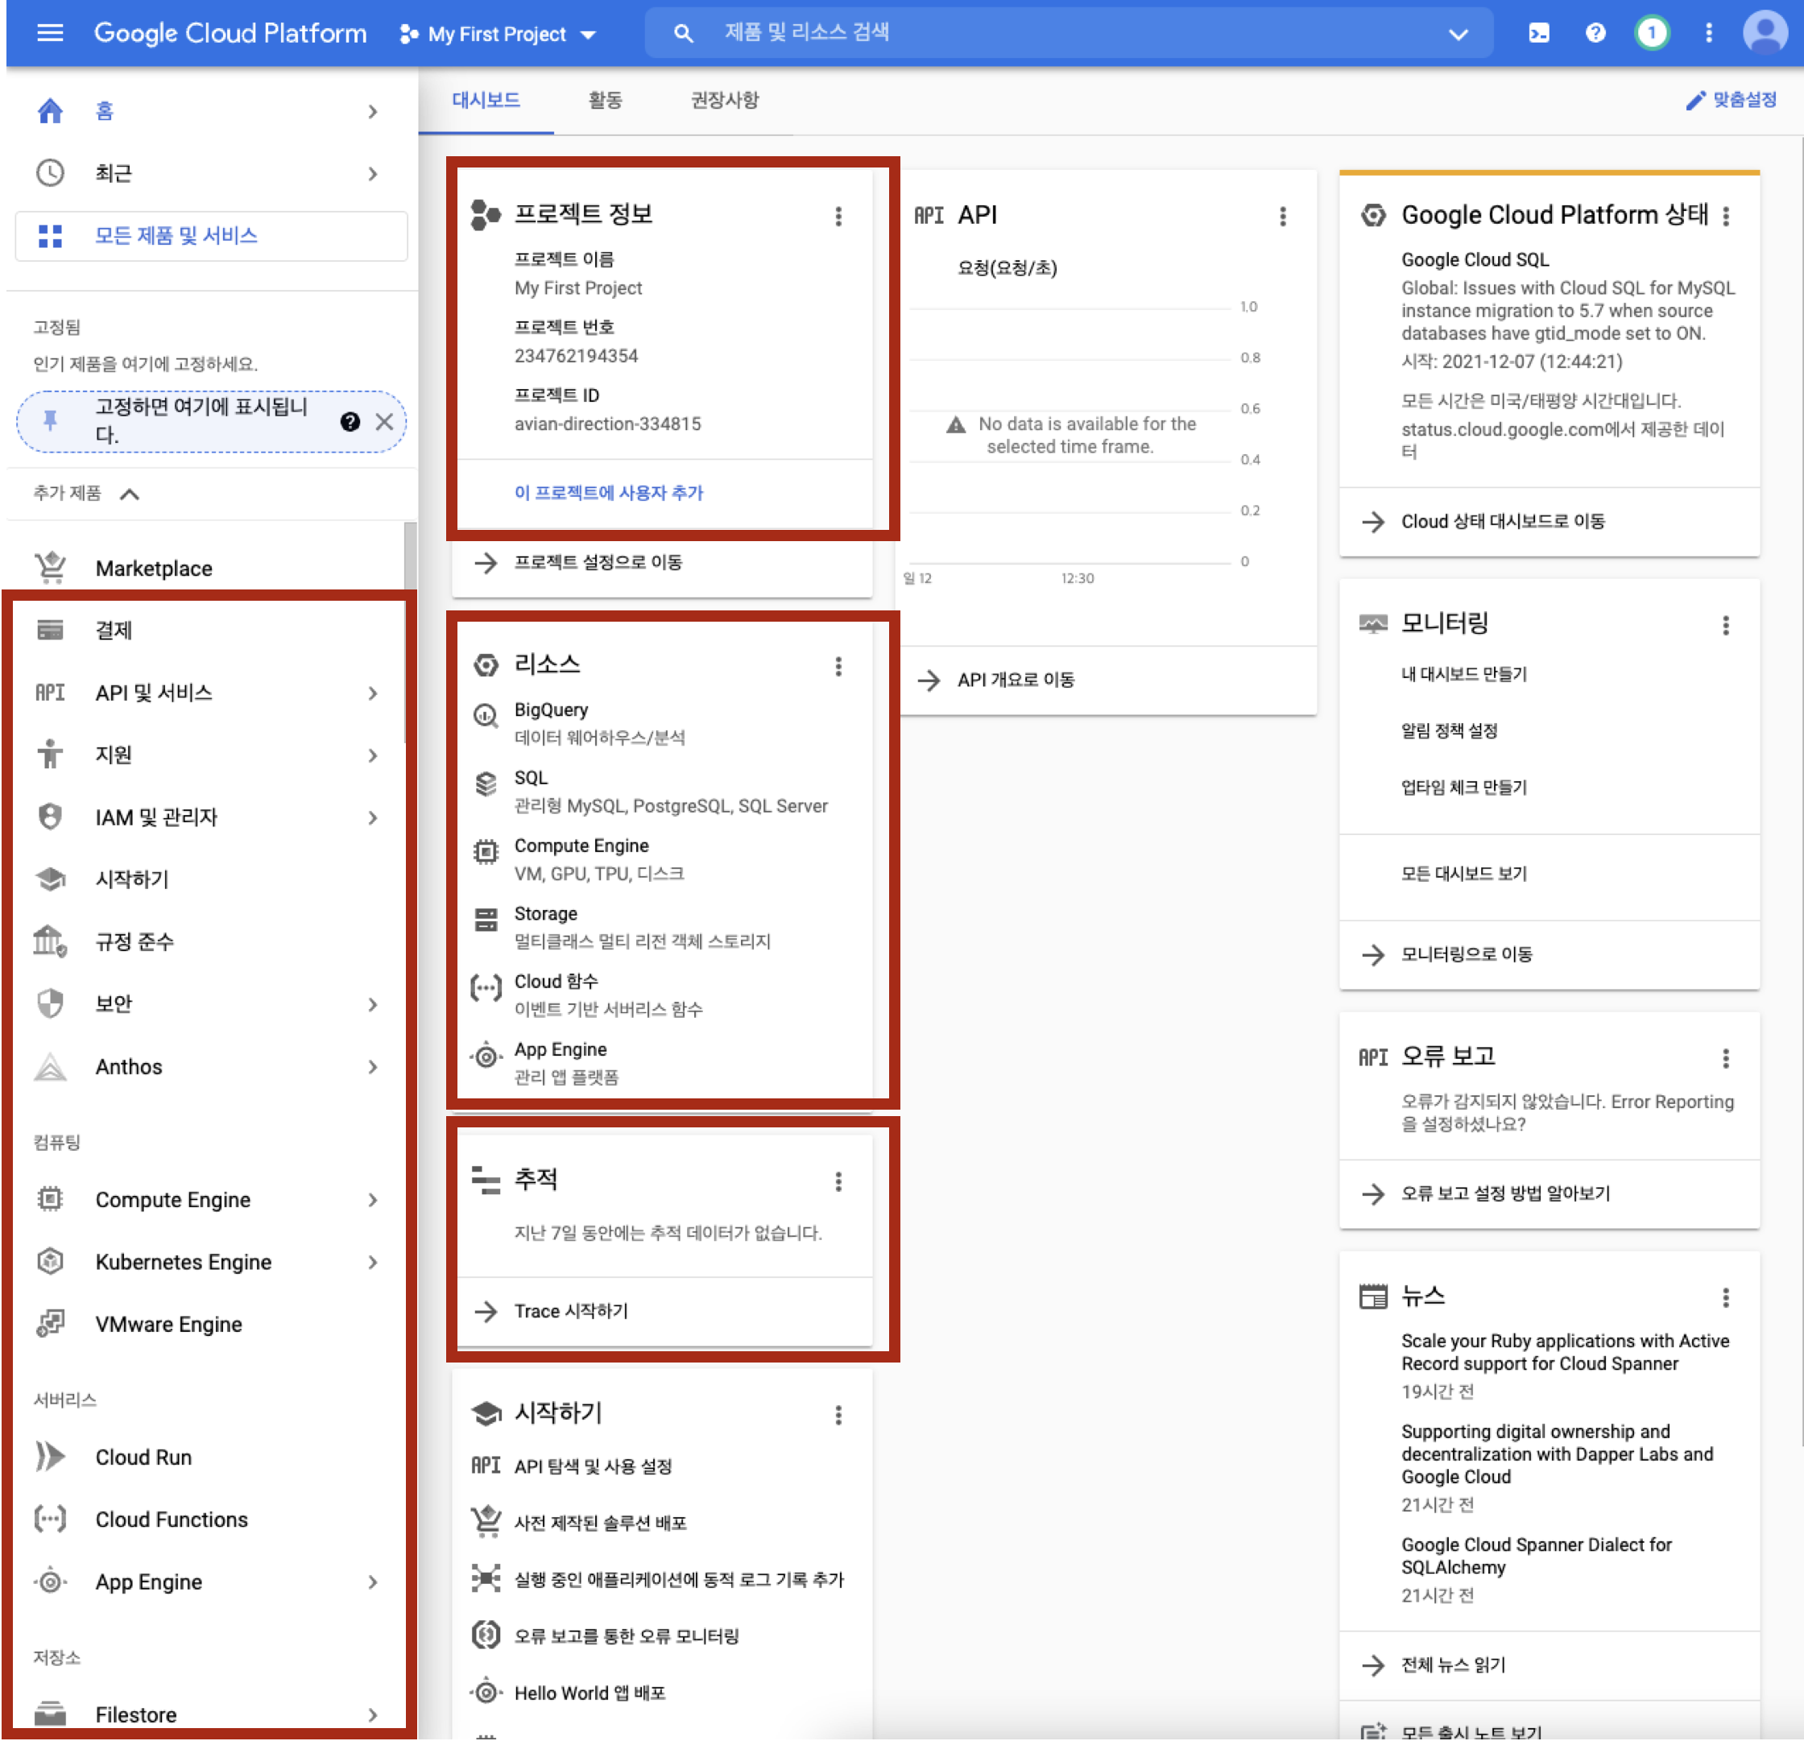Expand the App Engine submenu chevron

tap(373, 1582)
